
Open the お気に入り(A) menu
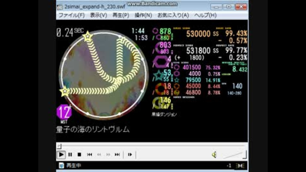[173, 15]
